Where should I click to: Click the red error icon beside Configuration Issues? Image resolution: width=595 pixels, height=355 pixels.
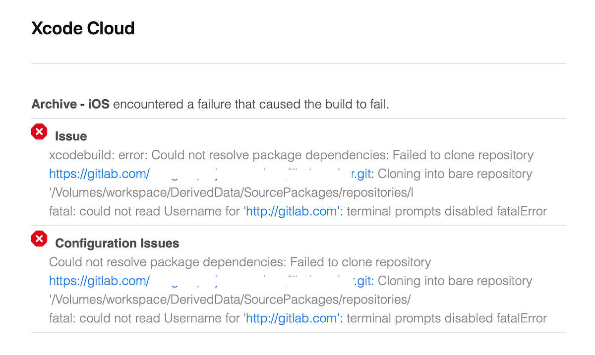39,239
